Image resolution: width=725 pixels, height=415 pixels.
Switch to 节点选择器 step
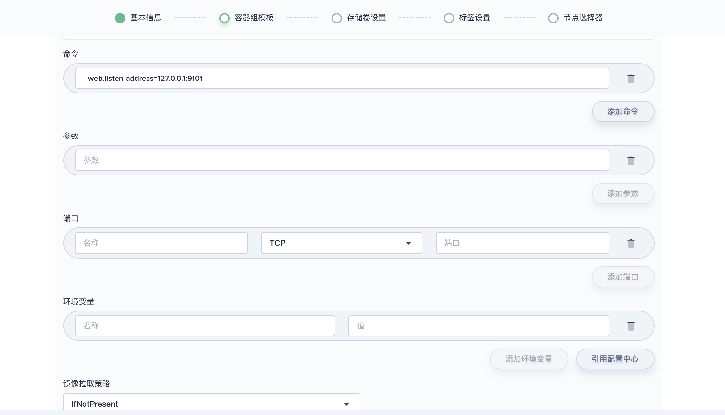pos(576,18)
